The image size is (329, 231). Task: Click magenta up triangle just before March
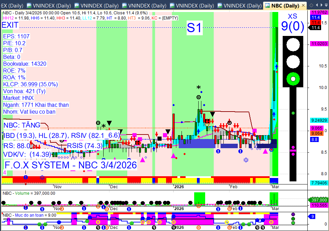click(266, 151)
